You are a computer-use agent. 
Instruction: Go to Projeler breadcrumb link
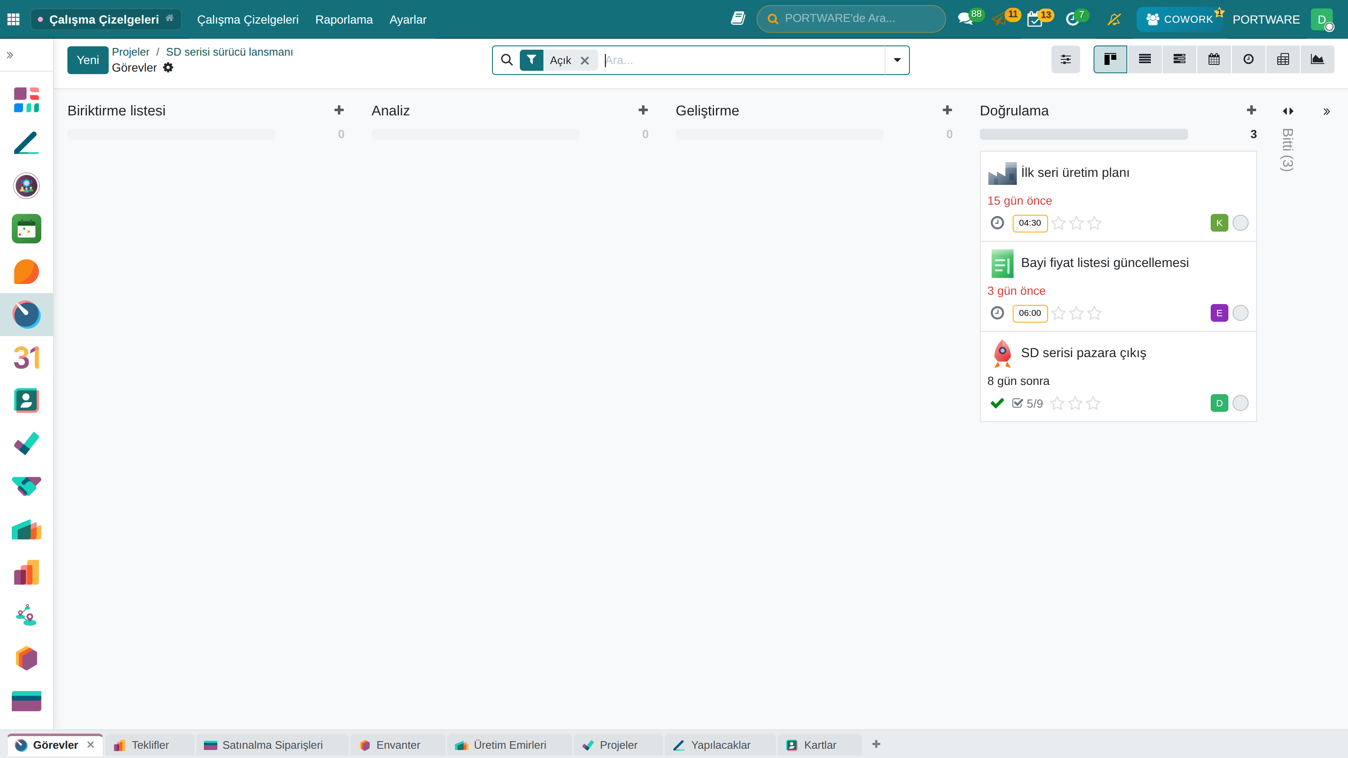[x=131, y=52]
